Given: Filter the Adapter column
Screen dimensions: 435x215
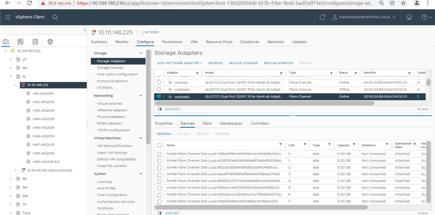Looking at the screenshot, I should click(197, 73).
